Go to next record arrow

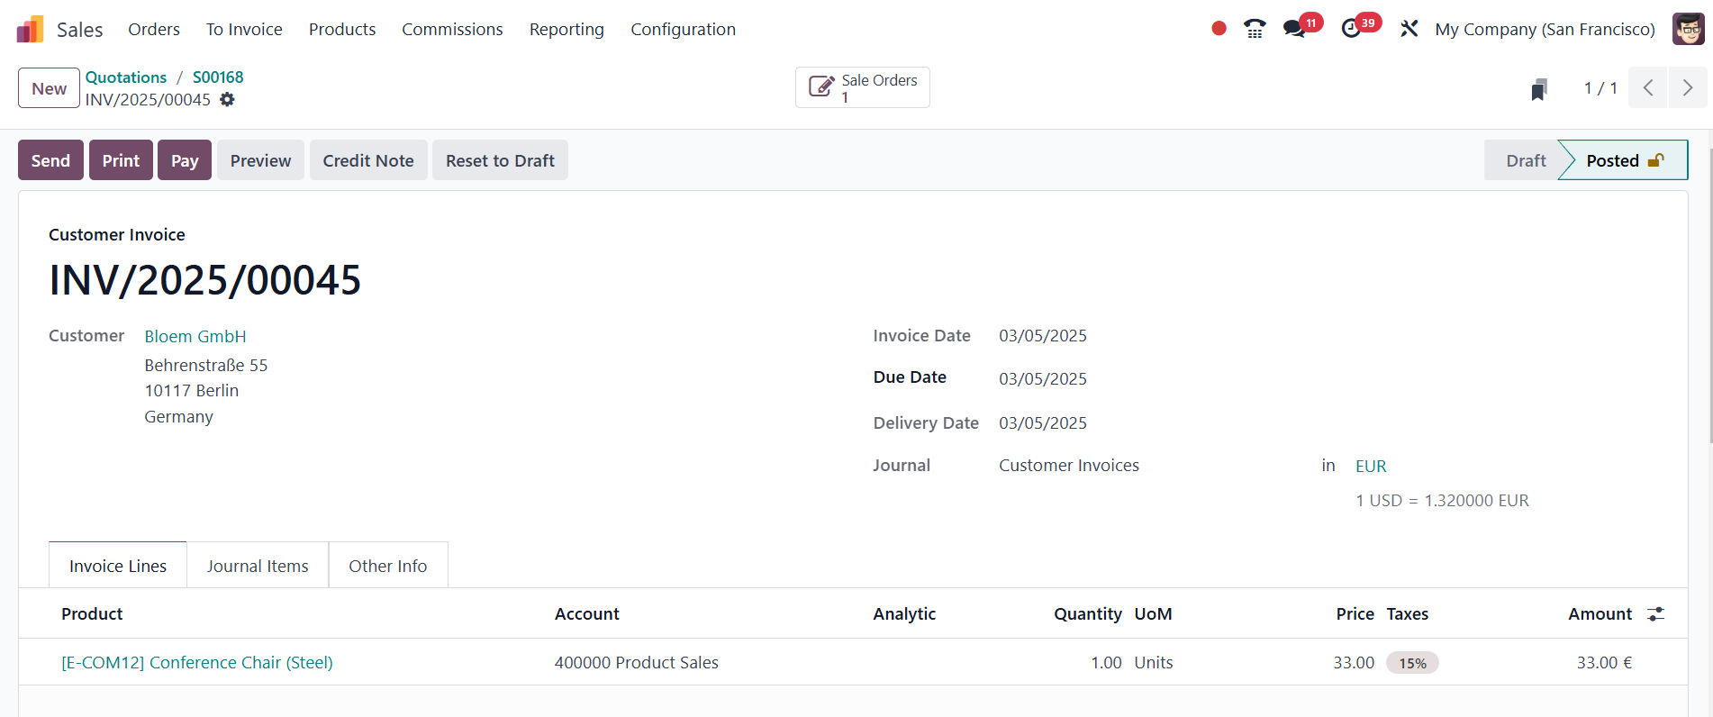pyautogui.click(x=1687, y=88)
